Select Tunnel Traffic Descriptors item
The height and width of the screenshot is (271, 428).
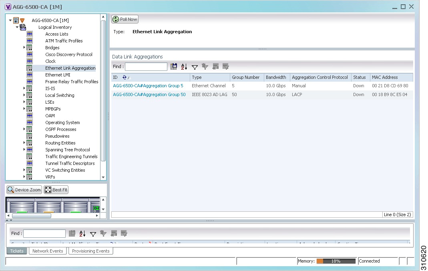coord(70,163)
